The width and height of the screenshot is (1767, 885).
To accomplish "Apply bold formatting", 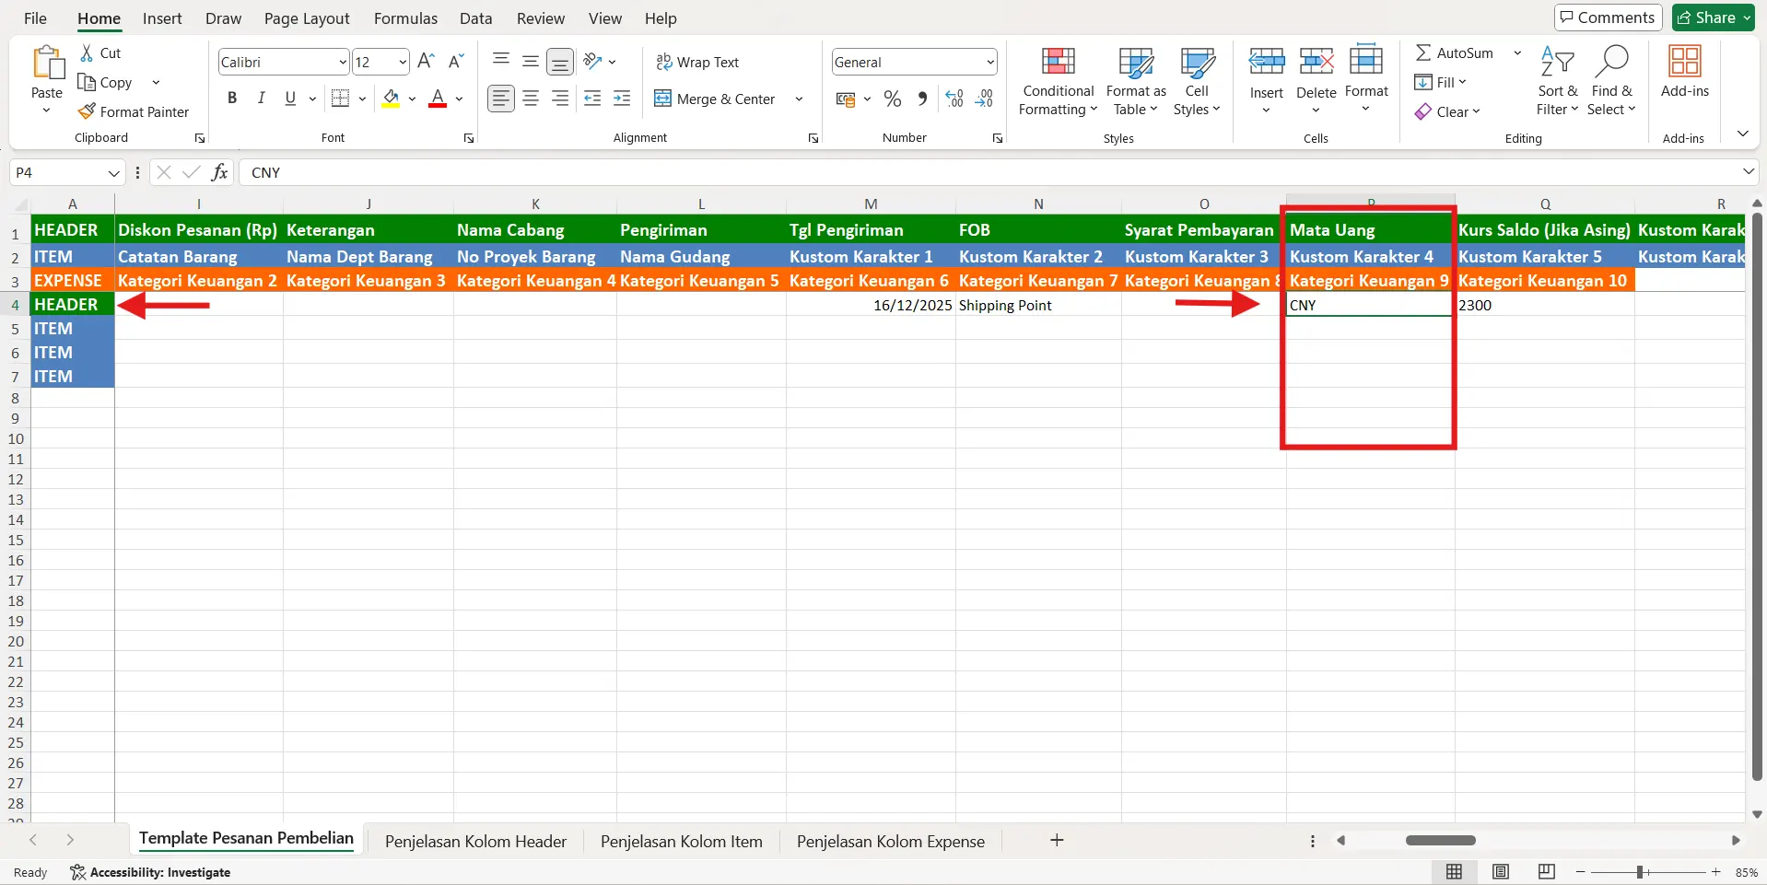I will (231, 98).
